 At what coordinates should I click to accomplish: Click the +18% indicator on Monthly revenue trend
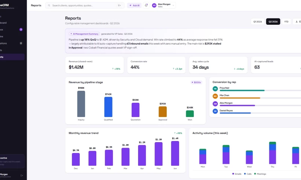click(x=178, y=133)
